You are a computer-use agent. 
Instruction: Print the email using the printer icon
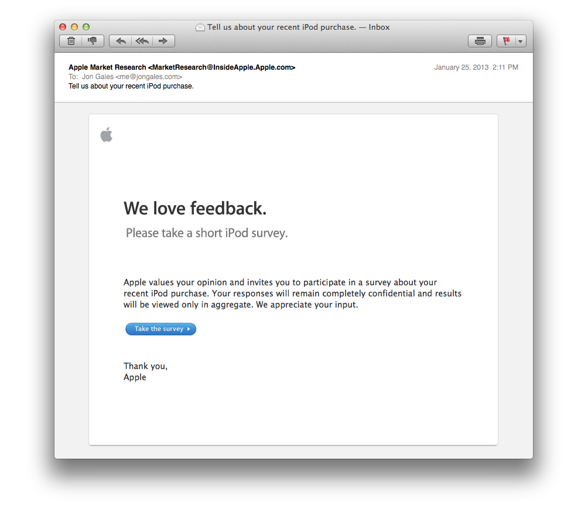[x=480, y=41]
